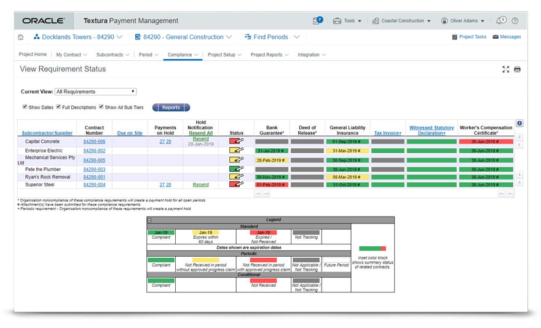Open the Compliance menu

click(183, 55)
